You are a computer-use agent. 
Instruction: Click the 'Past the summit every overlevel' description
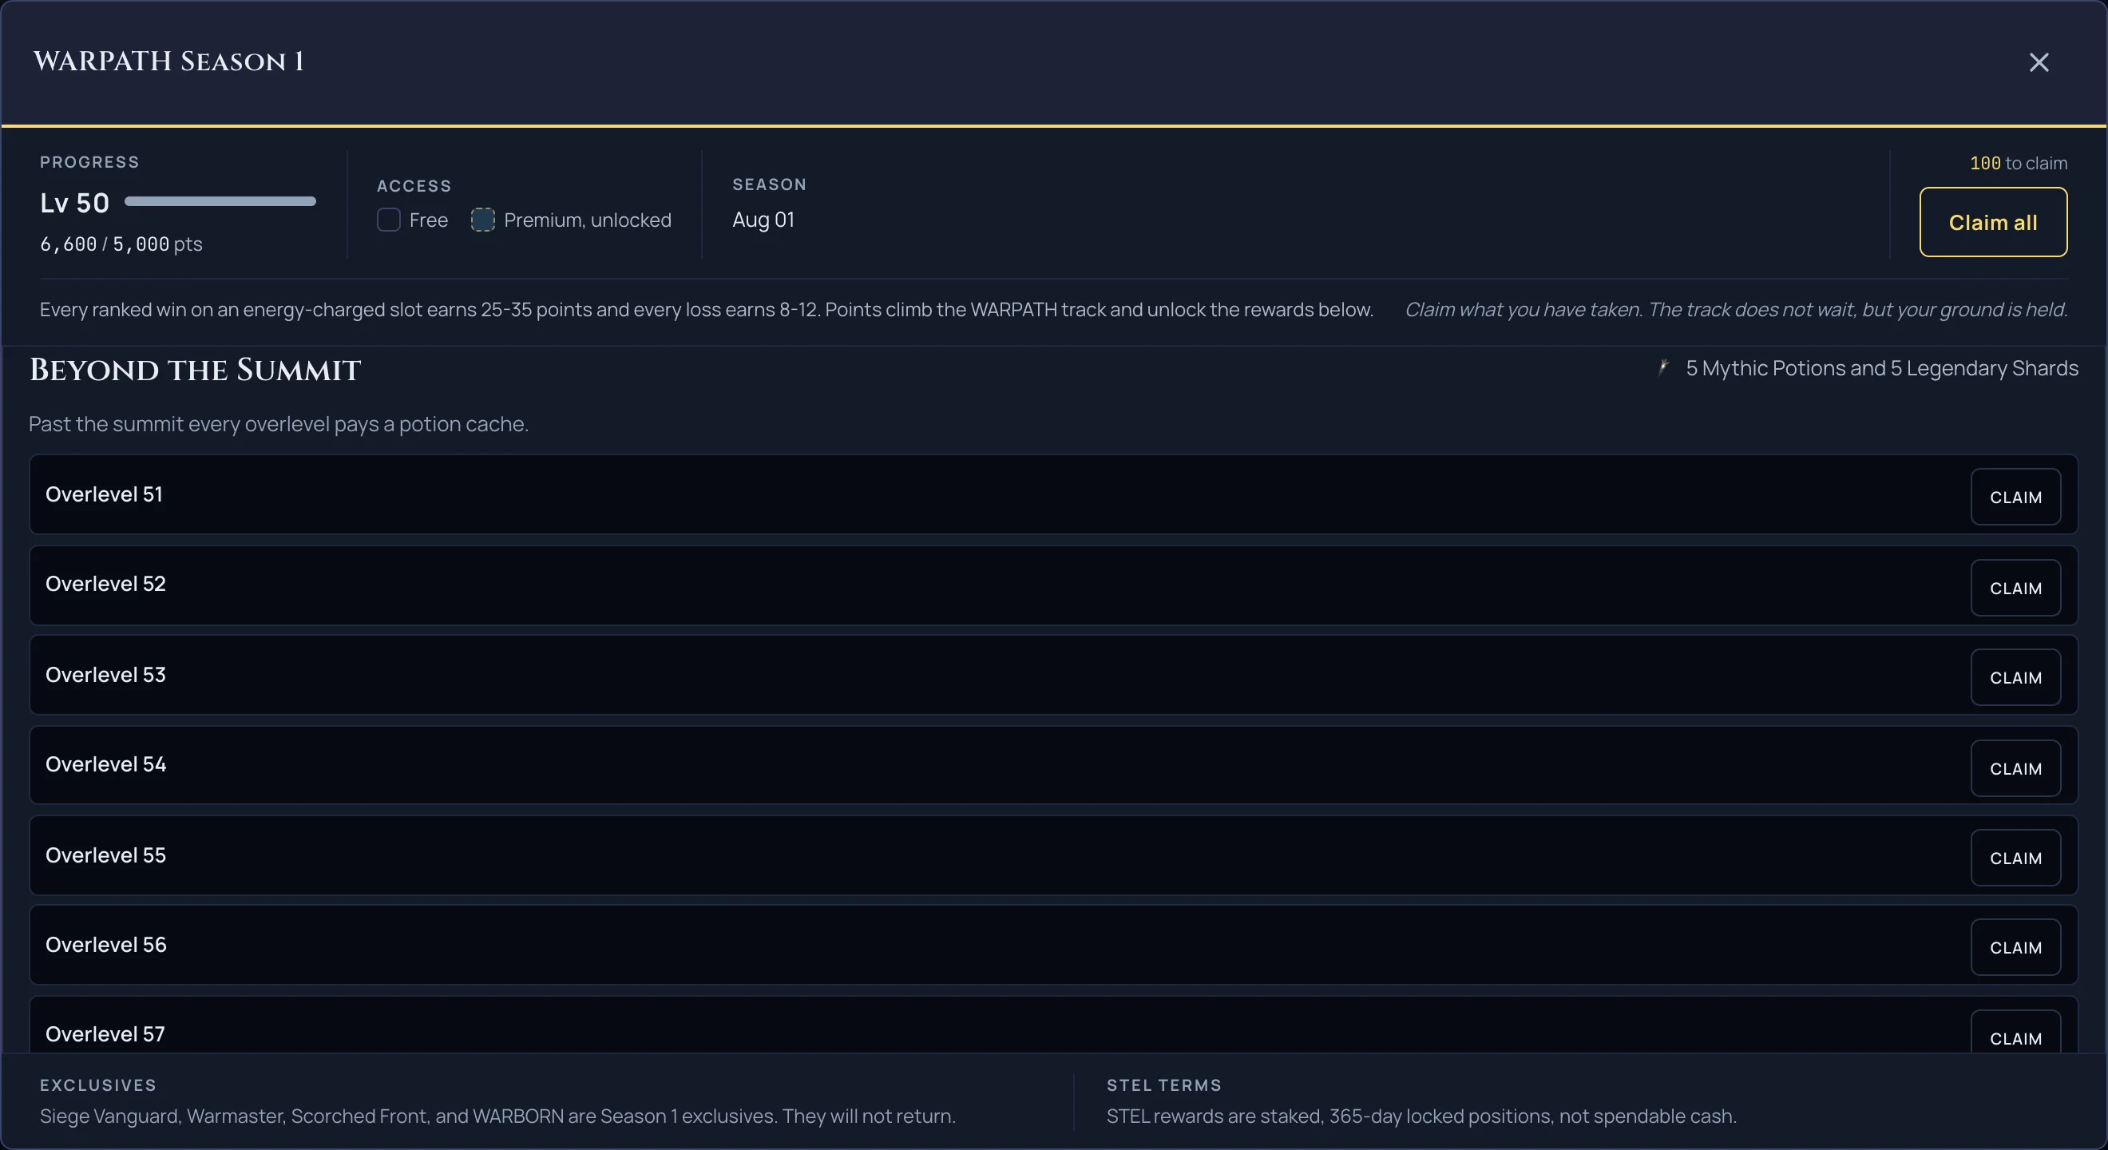coord(279,424)
